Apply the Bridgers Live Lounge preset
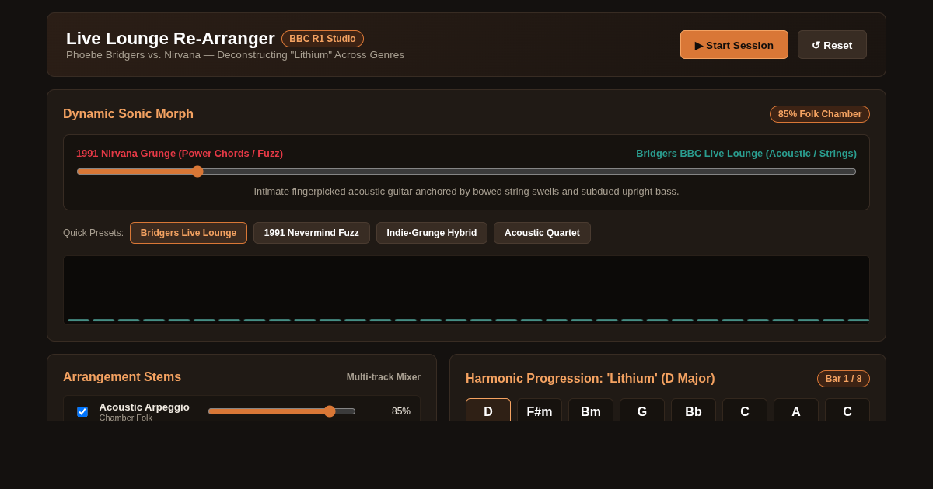Viewport: 933px width, 489px height. (188, 233)
